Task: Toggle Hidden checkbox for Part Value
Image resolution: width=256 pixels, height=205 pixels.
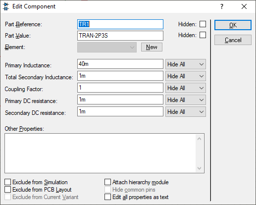Action: (203, 35)
